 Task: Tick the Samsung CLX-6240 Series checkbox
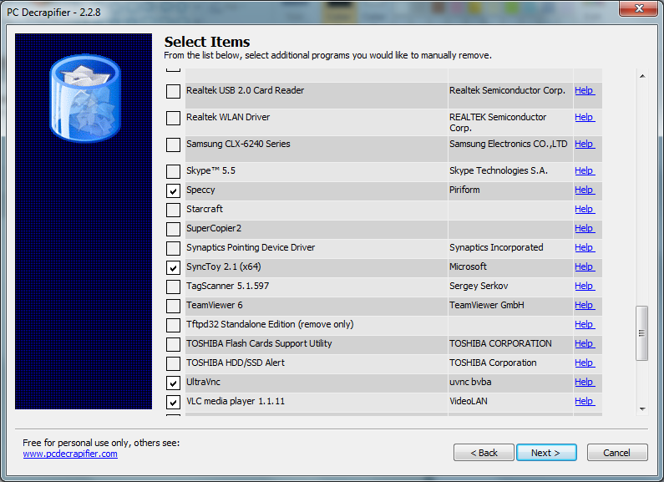click(x=173, y=145)
